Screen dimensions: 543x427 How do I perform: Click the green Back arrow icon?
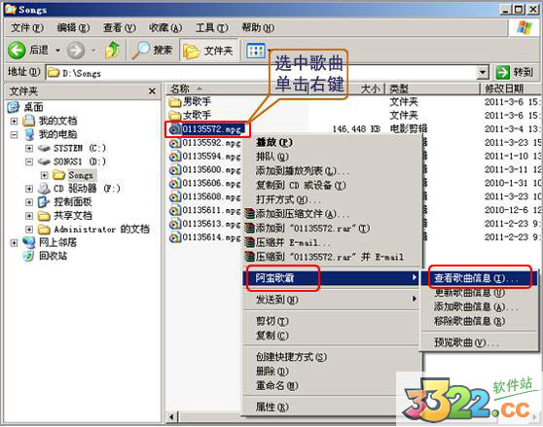[x=17, y=51]
